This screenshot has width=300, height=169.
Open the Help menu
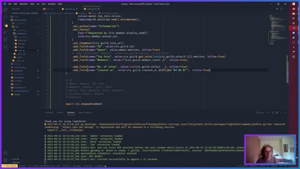[60, 4]
